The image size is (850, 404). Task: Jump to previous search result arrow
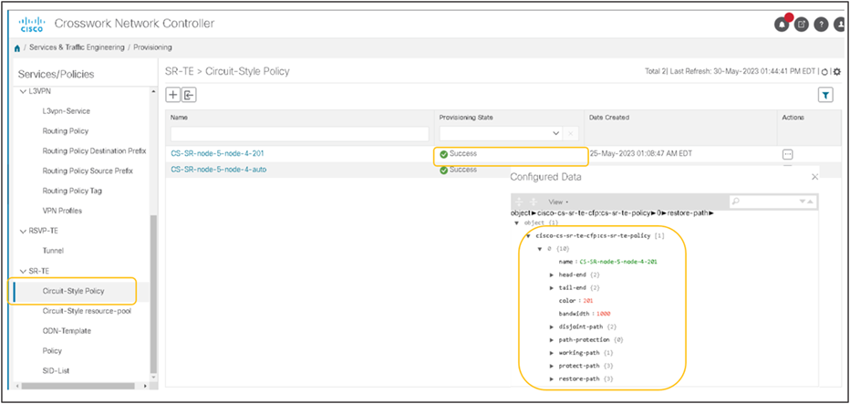coord(810,202)
